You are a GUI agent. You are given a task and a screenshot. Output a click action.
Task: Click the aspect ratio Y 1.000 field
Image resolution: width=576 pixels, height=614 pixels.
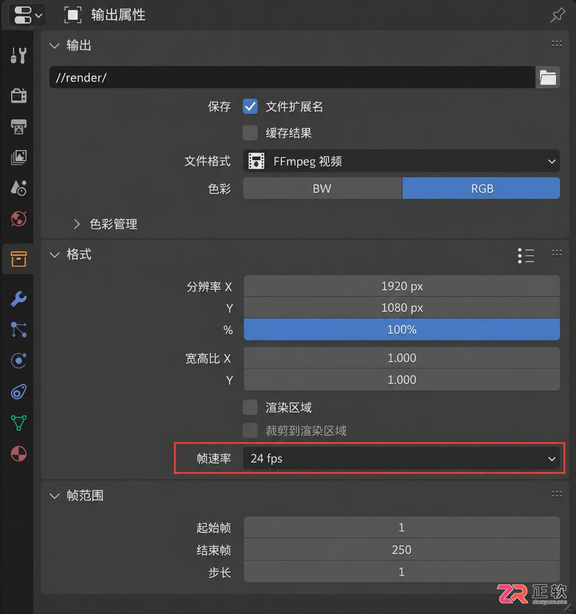coord(401,380)
